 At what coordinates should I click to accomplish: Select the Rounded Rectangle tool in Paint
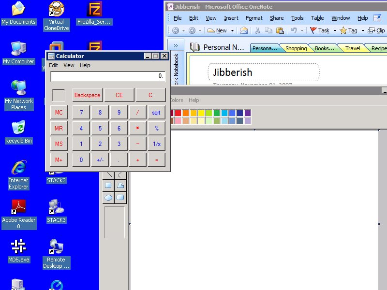click(x=120, y=198)
